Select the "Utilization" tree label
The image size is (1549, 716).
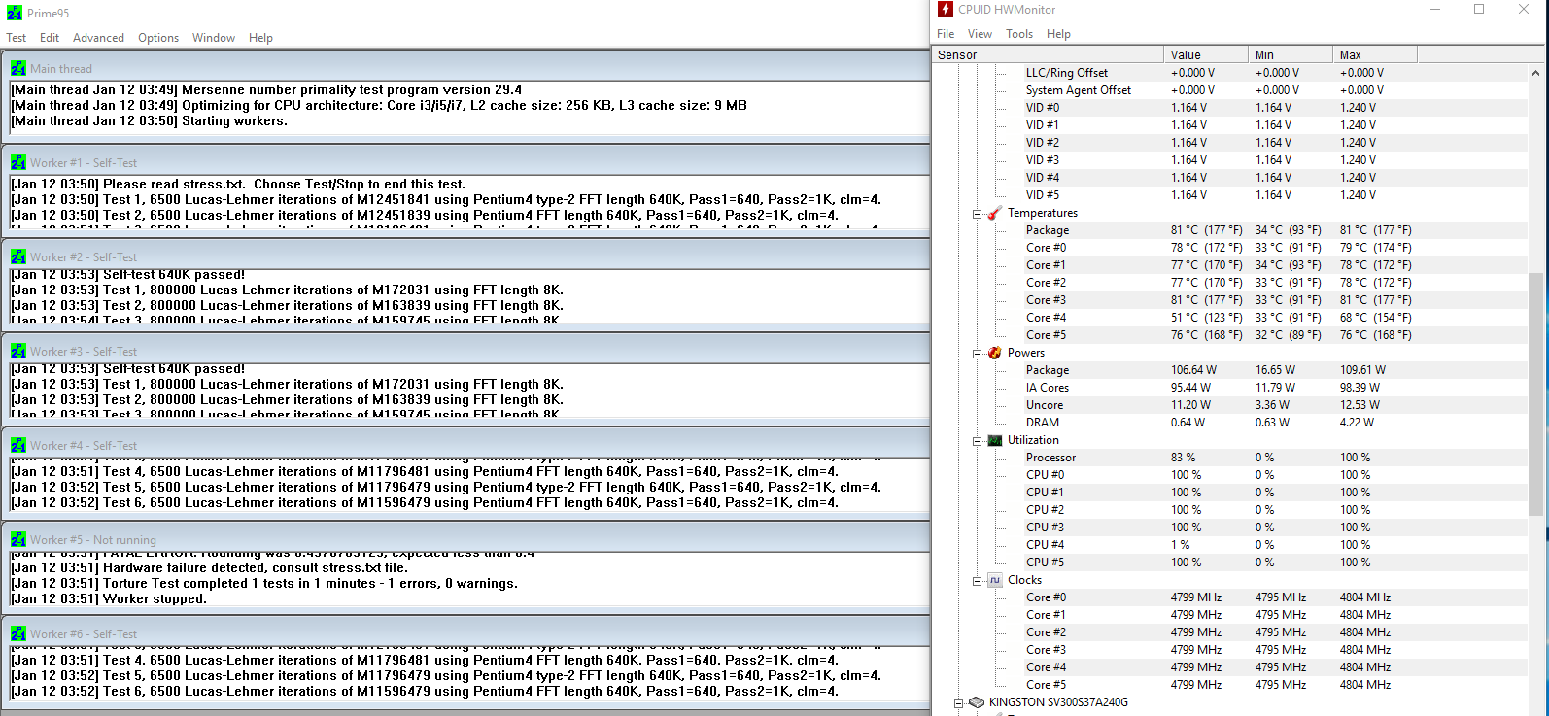[1033, 440]
